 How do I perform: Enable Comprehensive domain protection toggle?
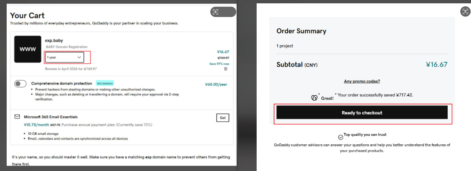pos(20,84)
